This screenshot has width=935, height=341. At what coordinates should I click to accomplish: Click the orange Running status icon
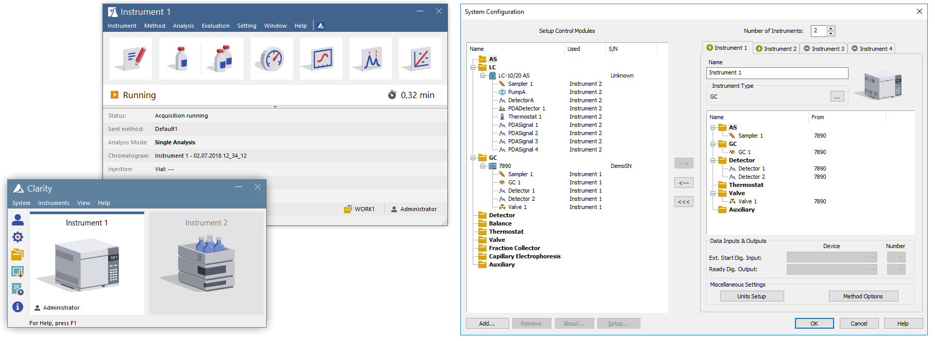pos(115,95)
